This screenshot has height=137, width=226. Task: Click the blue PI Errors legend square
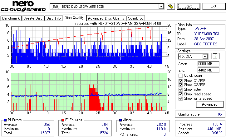[5, 120]
